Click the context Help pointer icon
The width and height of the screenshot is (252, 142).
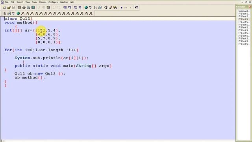point(136,7)
